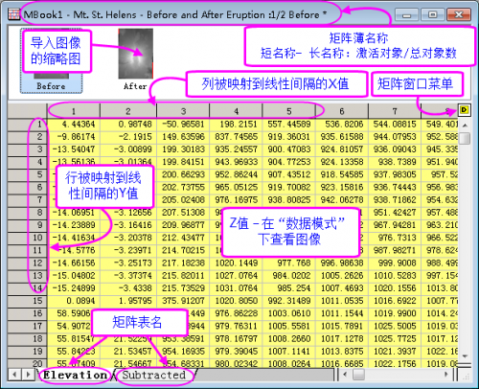
Task: Click cell with value 1027.0764
Action: (x=236, y=276)
